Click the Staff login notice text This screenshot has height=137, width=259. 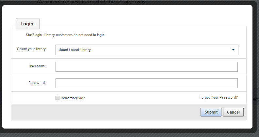65,35
